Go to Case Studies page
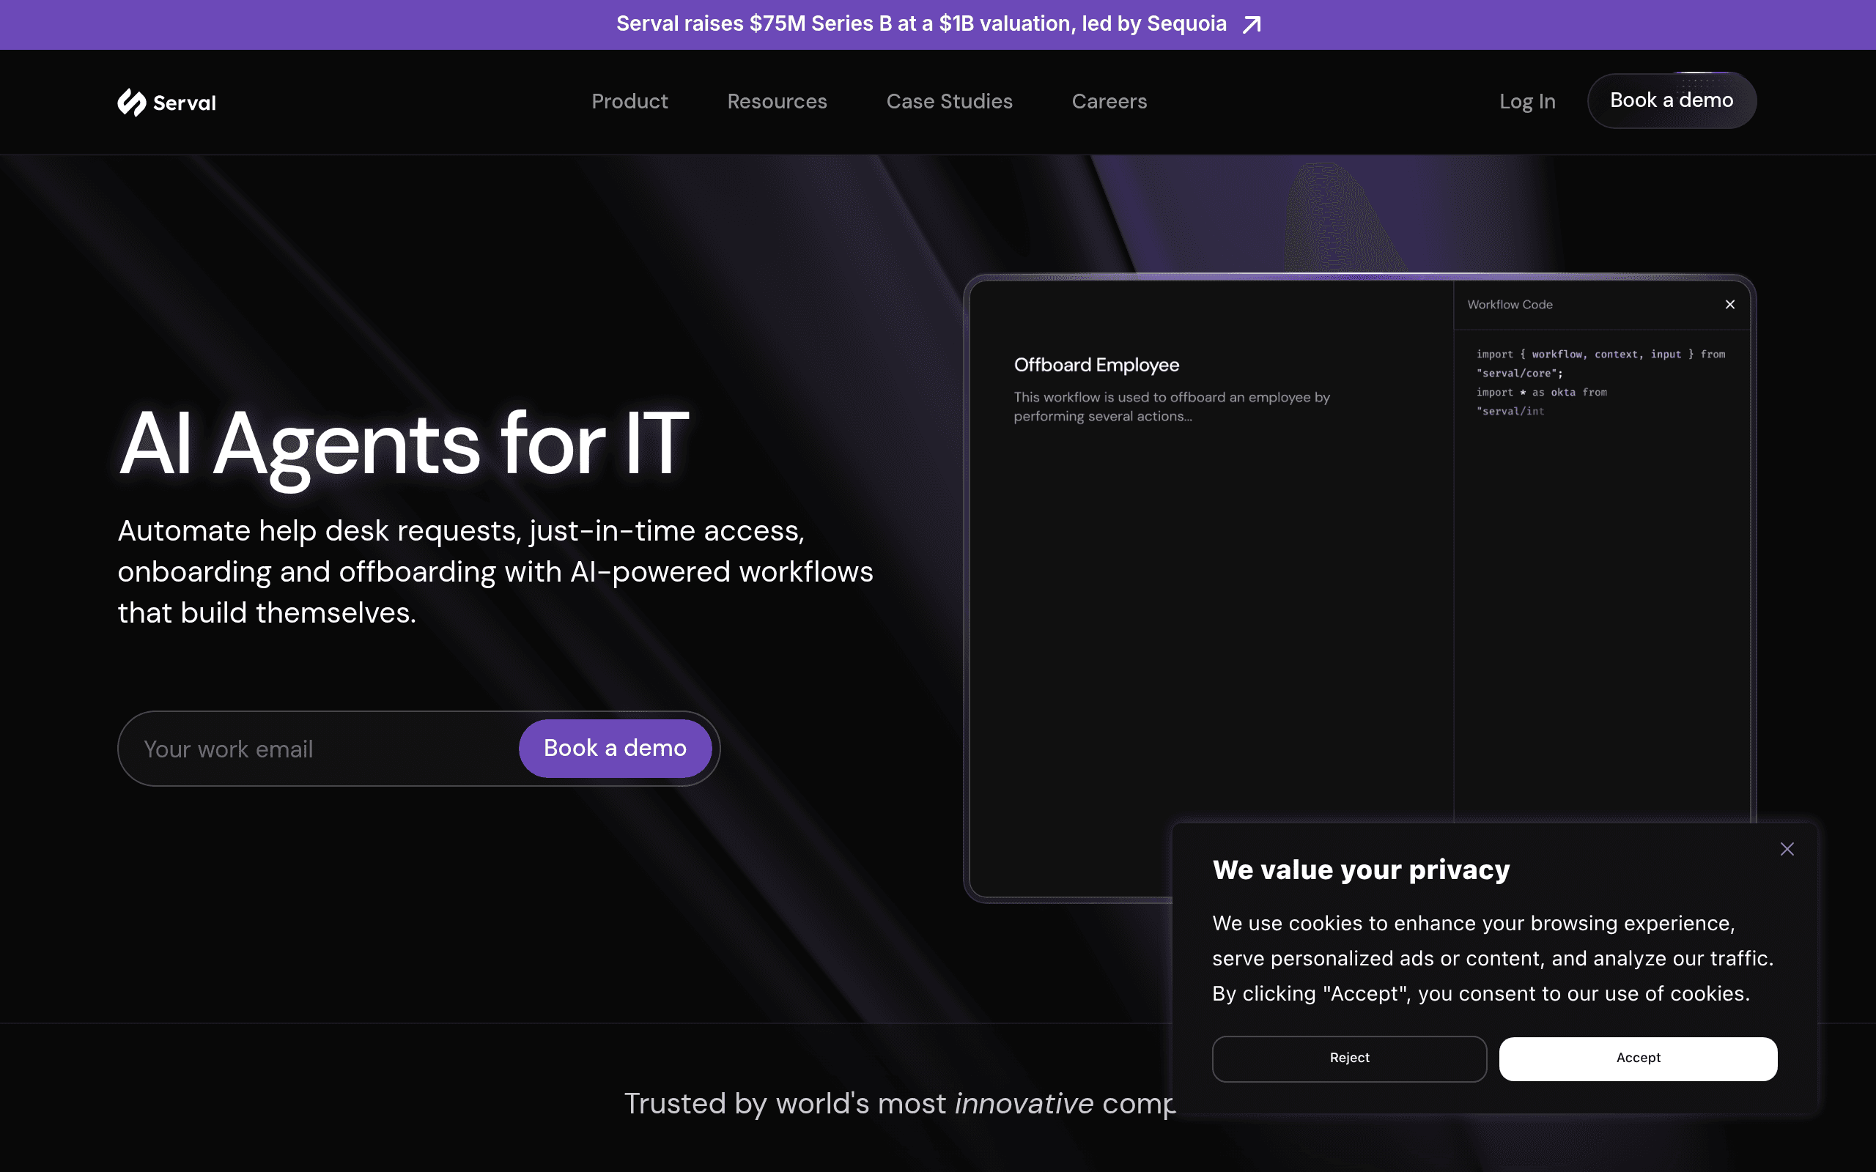 tap(949, 102)
